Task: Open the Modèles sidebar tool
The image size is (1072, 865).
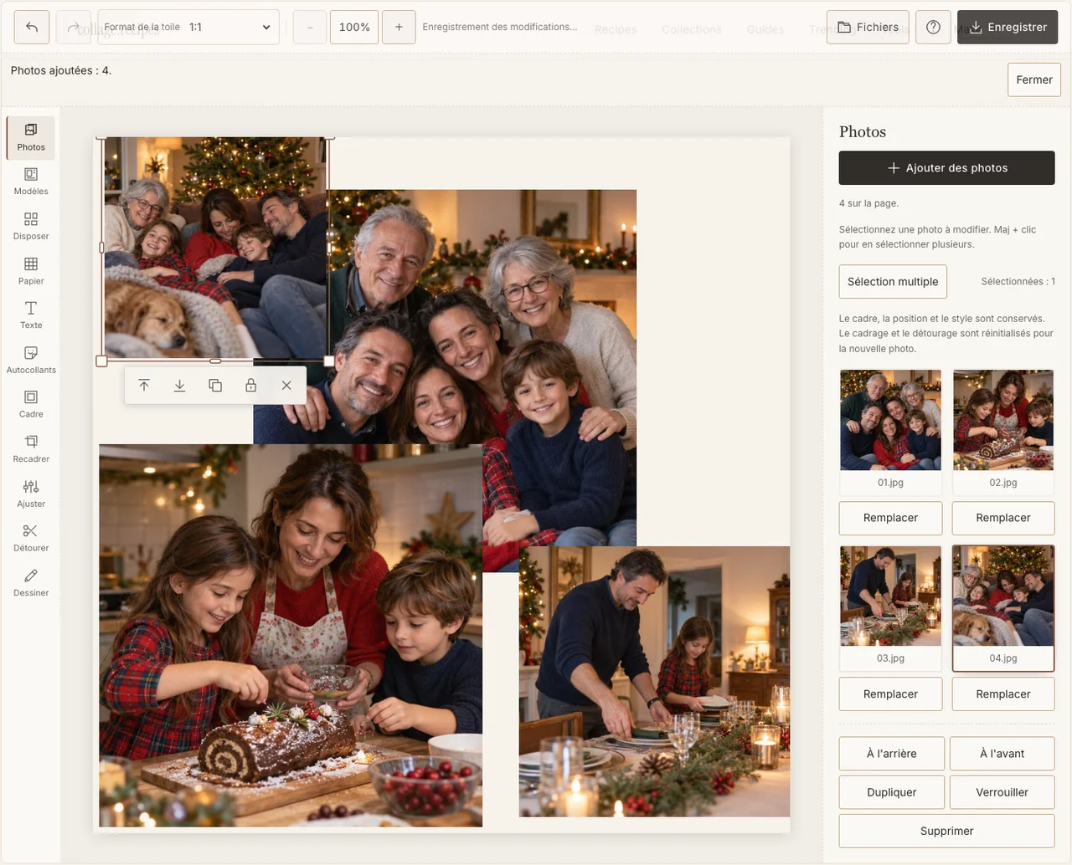Action: pyautogui.click(x=31, y=182)
